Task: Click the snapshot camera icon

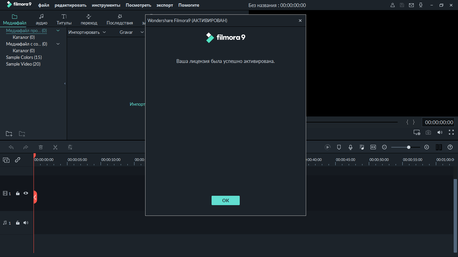Action: coord(428,132)
